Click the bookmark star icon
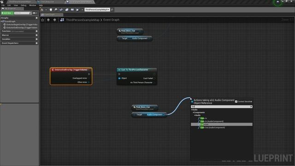Image resolution: width=295 pixels, height=166 pixels. tap(42, 20)
